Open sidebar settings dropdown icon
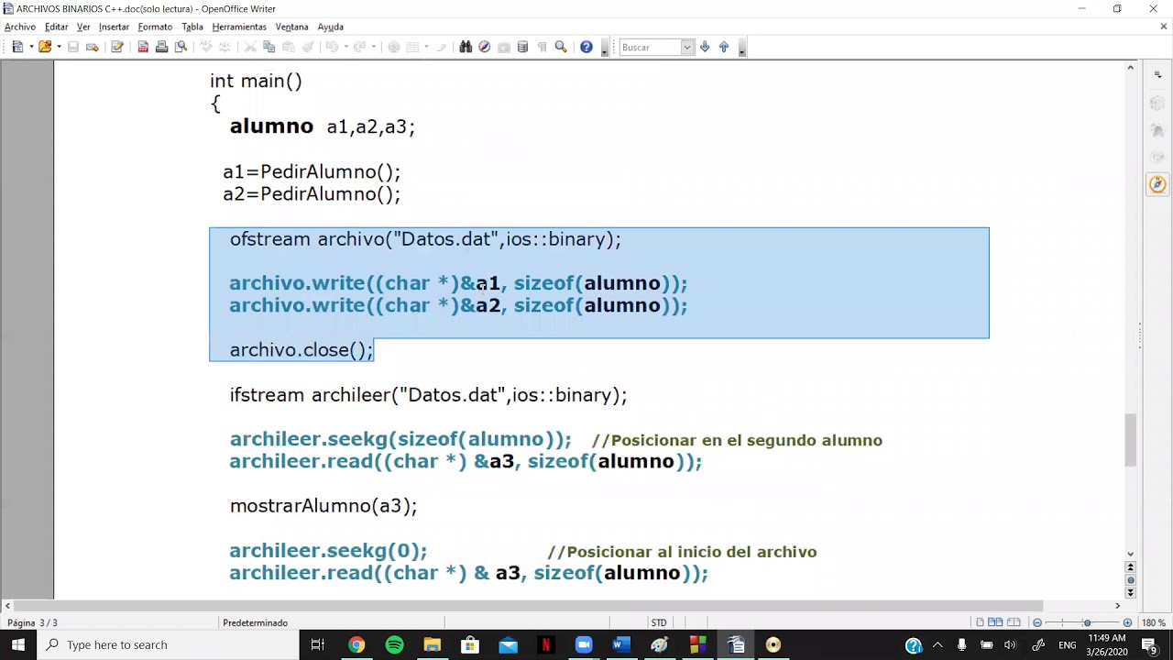Viewport: 1173px width, 660px height. (1157, 76)
